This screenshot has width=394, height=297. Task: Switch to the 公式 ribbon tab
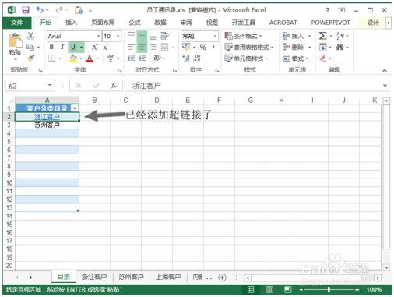pos(135,23)
